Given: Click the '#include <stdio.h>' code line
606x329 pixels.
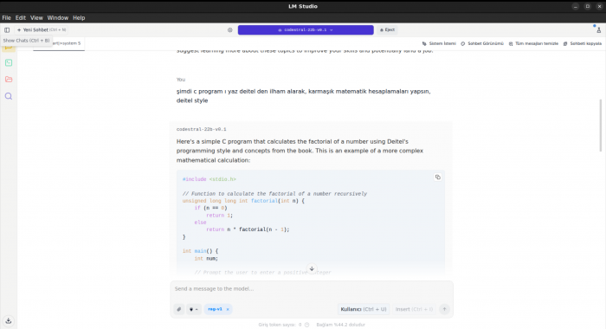Looking at the screenshot, I should coord(210,179).
